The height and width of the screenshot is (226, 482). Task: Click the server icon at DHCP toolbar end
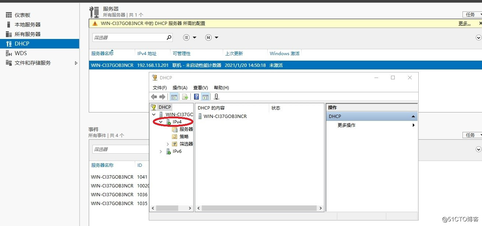click(x=217, y=97)
